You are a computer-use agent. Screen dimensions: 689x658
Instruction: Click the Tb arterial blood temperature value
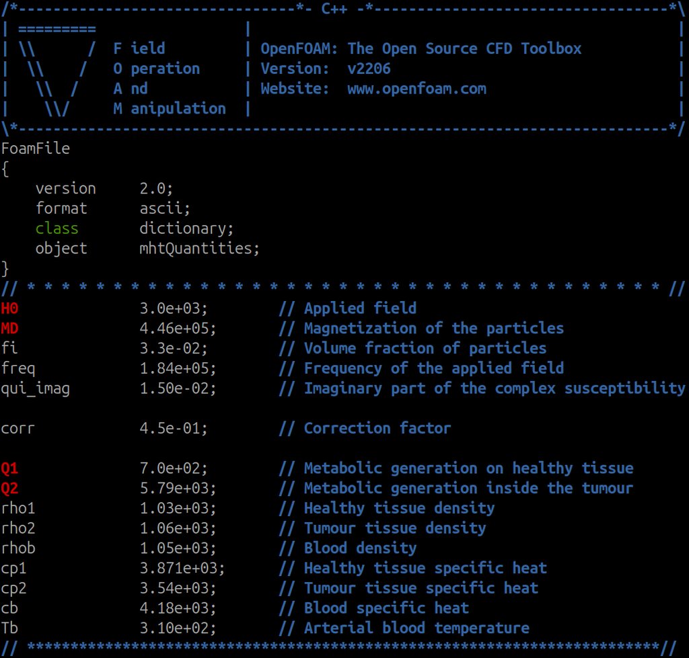click(178, 628)
